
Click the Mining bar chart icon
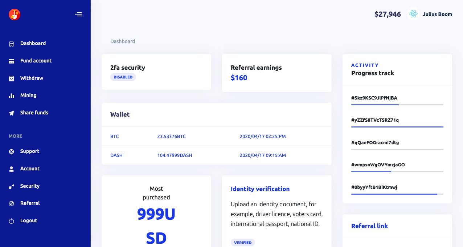[12, 96]
